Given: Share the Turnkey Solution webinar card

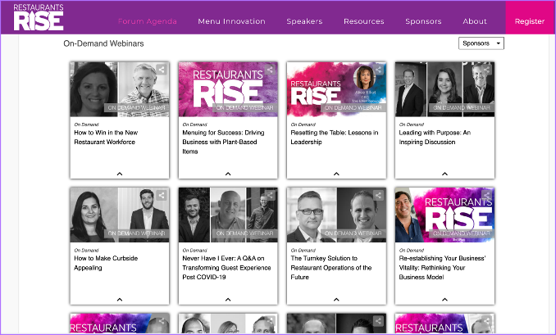Looking at the screenshot, I should pyautogui.click(x=378, y=195).
